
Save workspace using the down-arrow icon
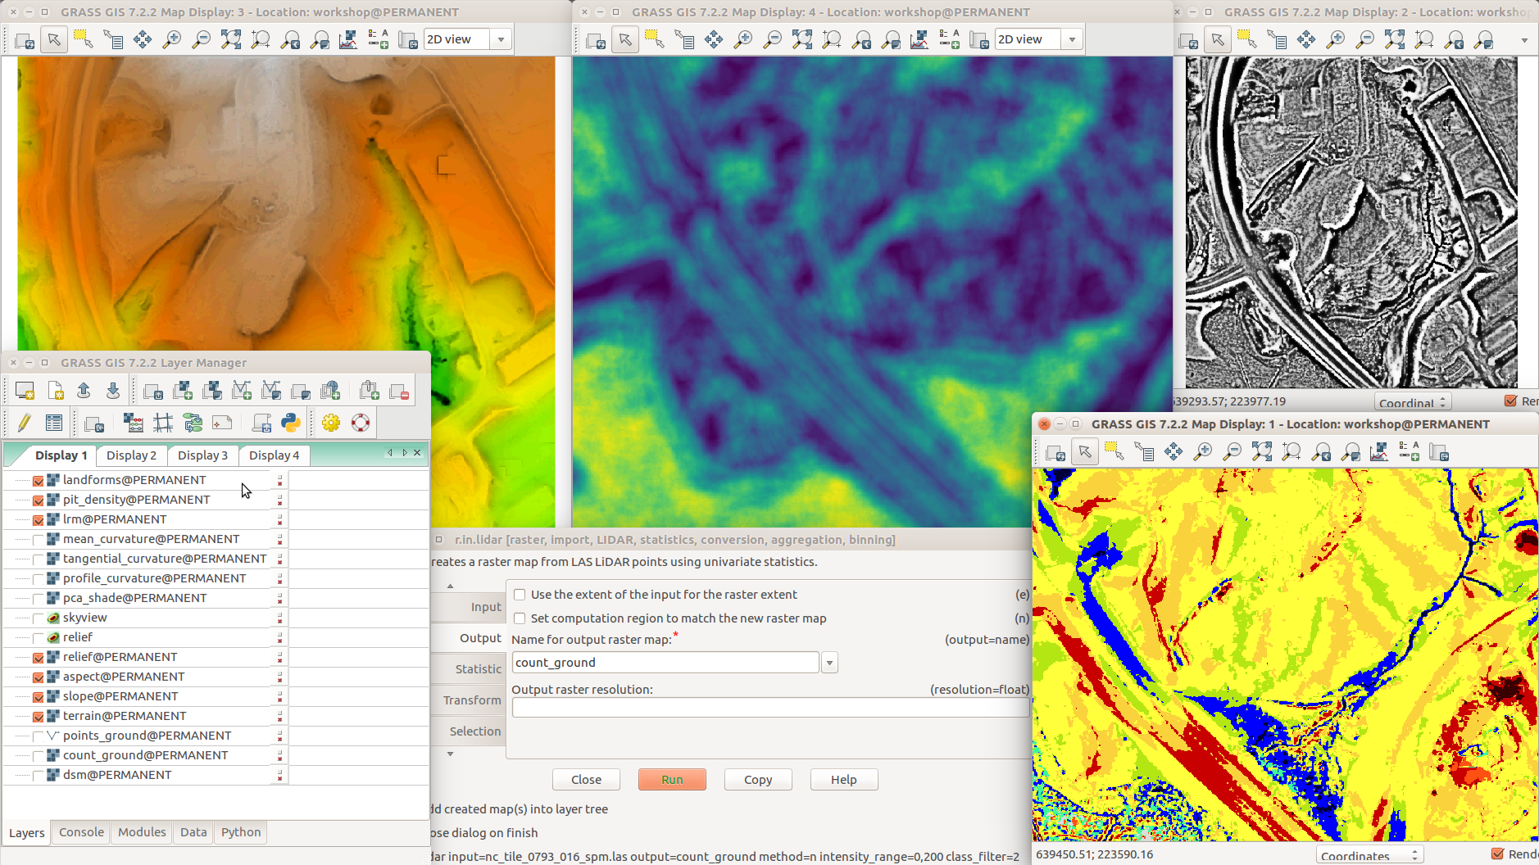click(x=113, y=391)
